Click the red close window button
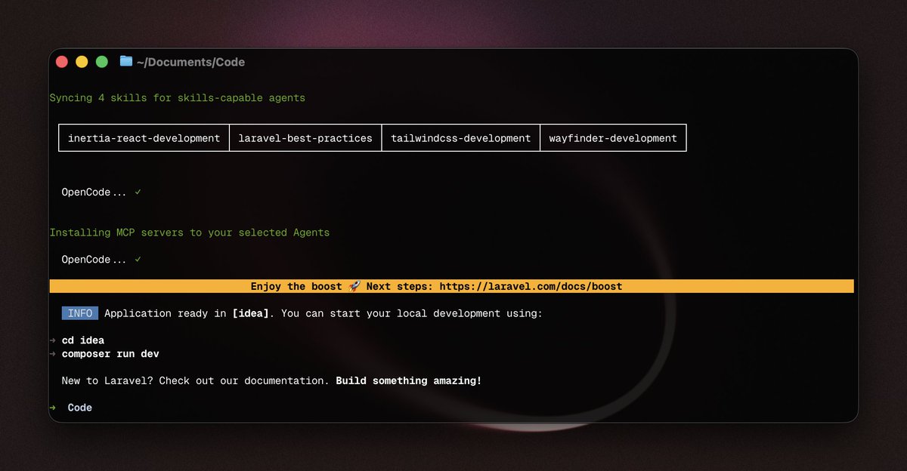Image resolution: width=907 pixels, height=471 pixels. click(x=62, y=62)
